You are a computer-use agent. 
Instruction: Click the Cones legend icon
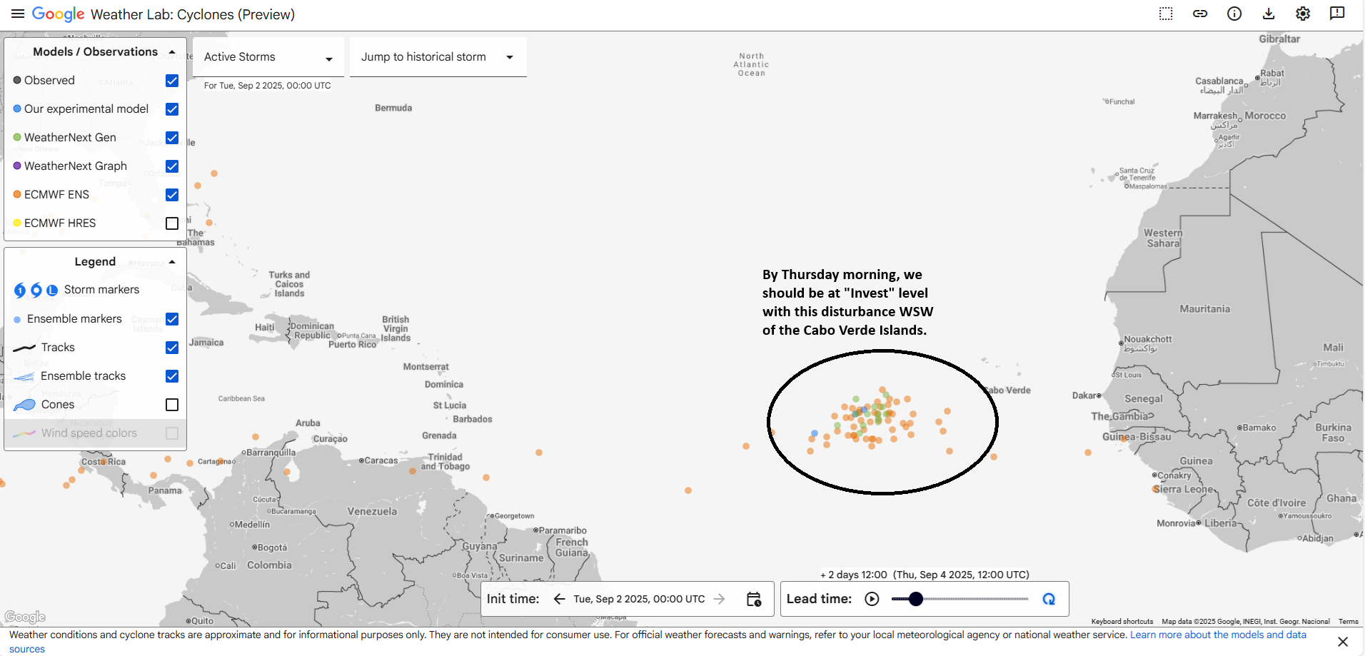coord(24,405)
